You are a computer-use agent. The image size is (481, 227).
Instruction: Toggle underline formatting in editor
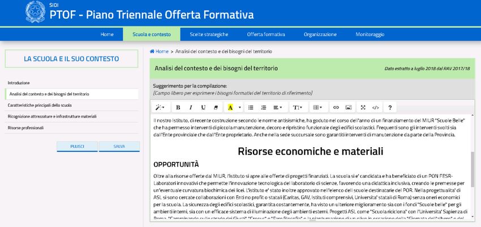tap(204, 107)
